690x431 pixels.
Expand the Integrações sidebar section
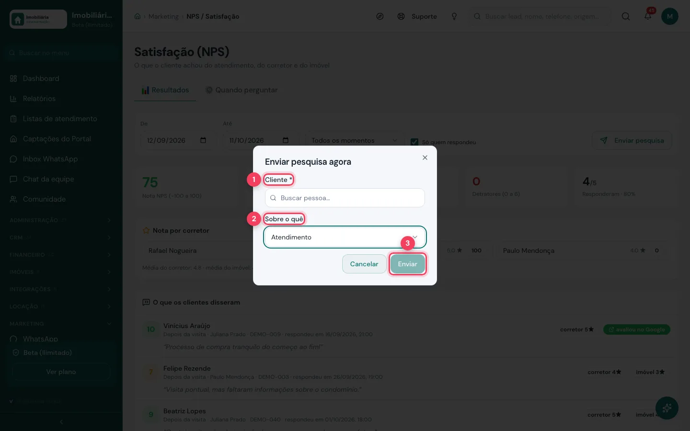point(61,289)
